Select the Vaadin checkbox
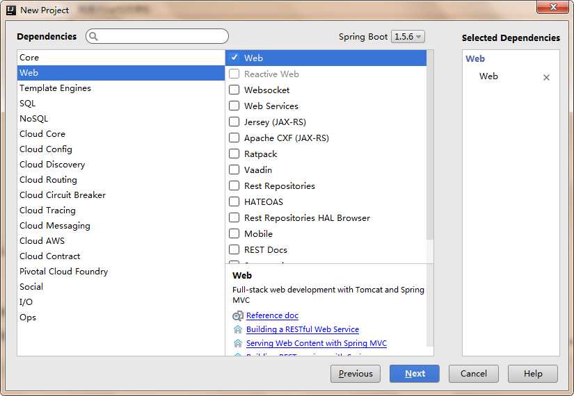574x396 pixels. point(234,170)
